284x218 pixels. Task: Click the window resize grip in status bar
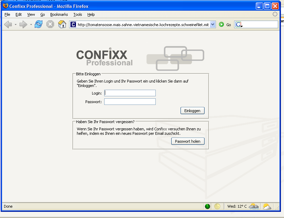click(x=277, y=208)
